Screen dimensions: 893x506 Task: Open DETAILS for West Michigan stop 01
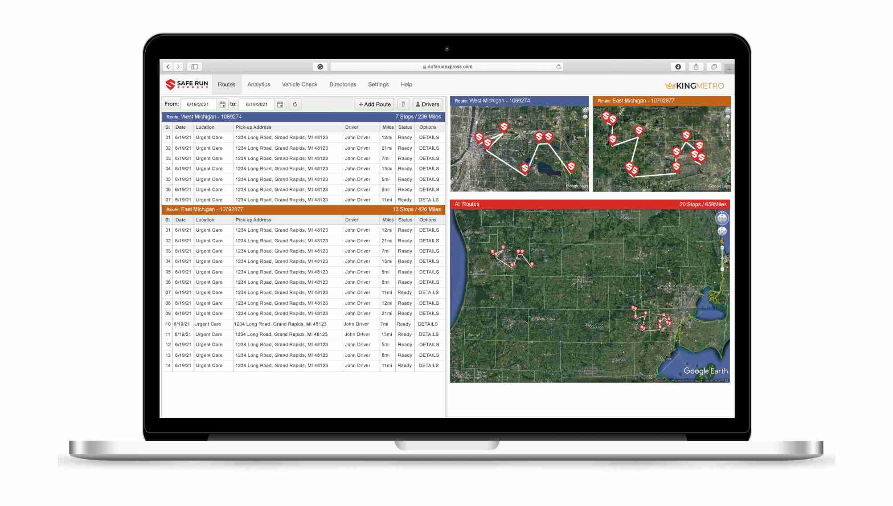coord(429,138)
